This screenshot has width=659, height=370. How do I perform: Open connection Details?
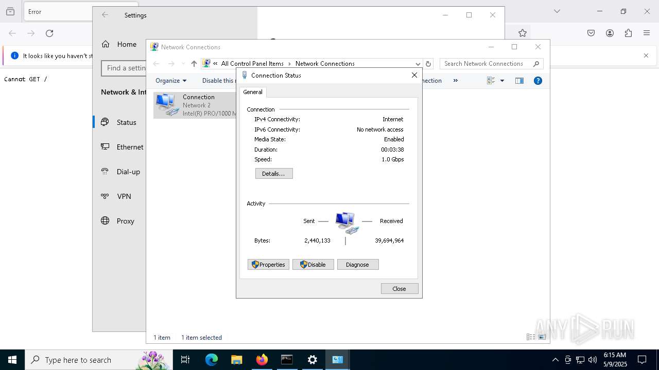click(274, 174)
